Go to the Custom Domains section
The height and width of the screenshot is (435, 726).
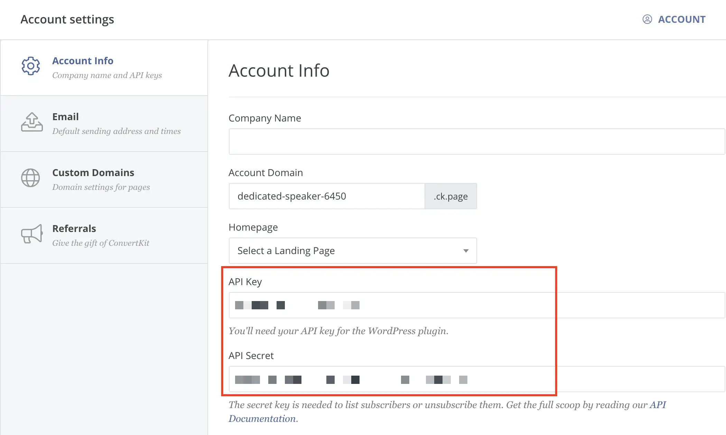[x=93, y=173]
